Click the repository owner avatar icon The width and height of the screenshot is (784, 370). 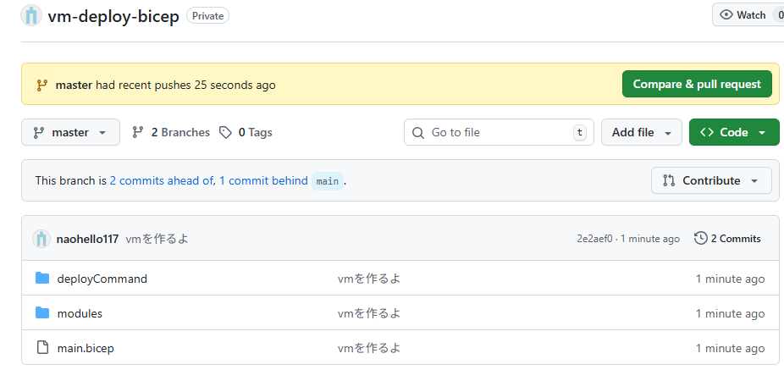tap(31, 16)
